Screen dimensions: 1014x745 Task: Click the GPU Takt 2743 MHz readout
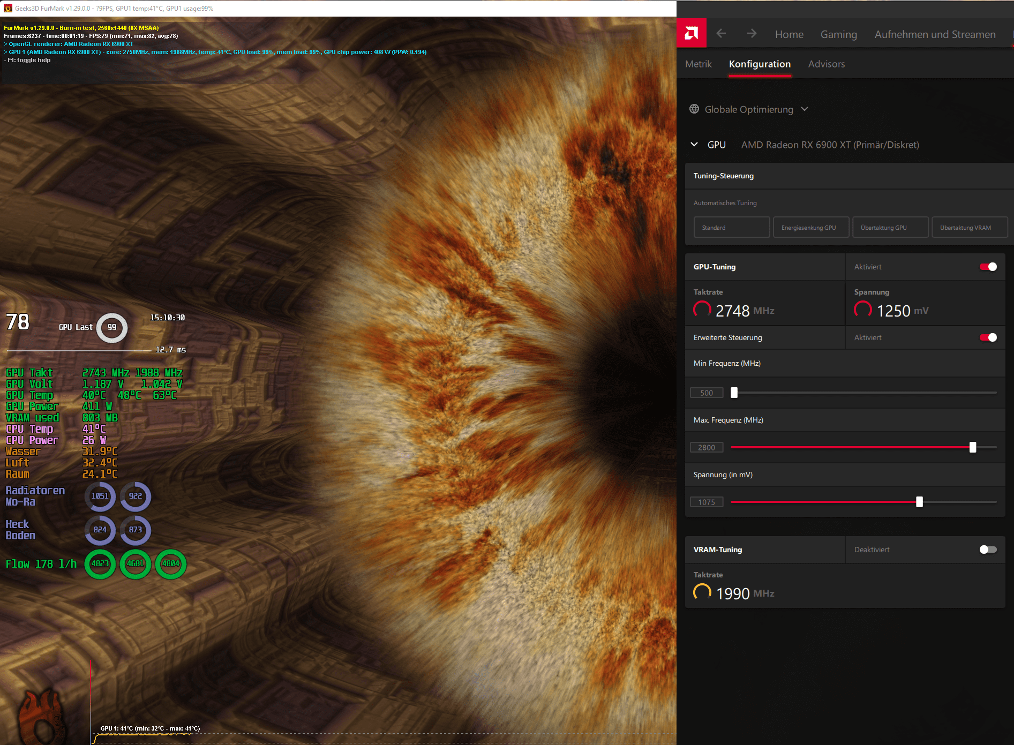[x=67, y=373]
